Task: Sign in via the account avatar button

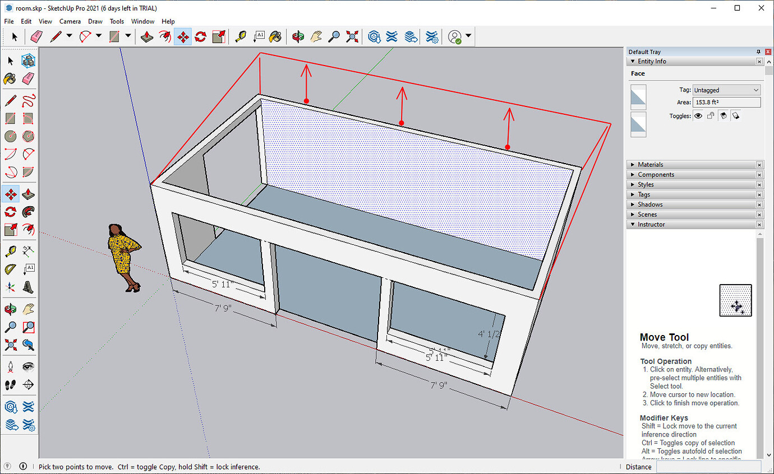Action: coord(455,36)
